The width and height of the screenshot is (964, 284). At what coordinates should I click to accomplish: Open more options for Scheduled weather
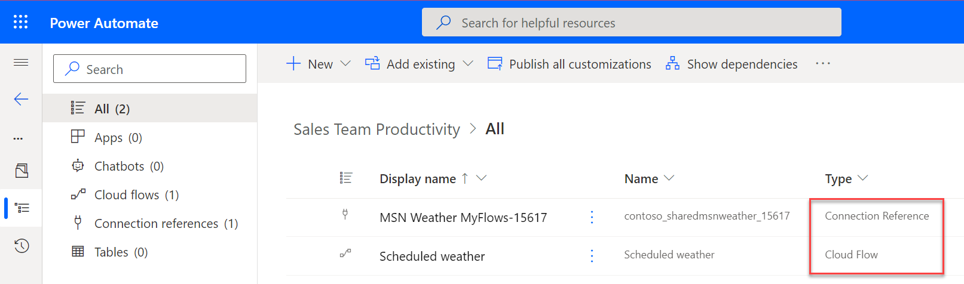(592, 255)
